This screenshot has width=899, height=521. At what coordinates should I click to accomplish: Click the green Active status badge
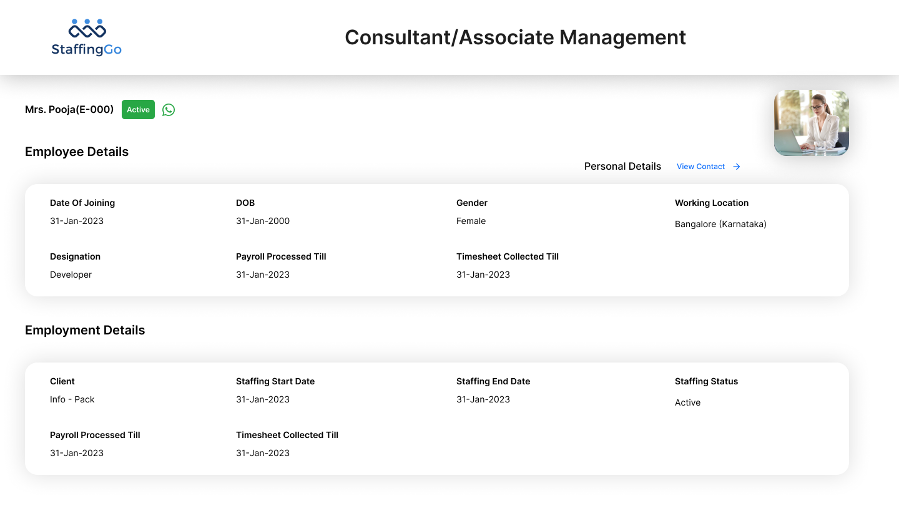[x=138, y=110]
